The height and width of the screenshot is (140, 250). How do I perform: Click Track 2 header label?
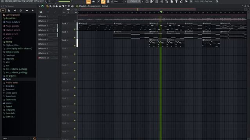(x=65, y=24)
